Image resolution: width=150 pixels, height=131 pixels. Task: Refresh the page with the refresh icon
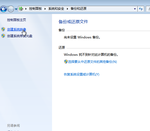click(x=141, y=9)
